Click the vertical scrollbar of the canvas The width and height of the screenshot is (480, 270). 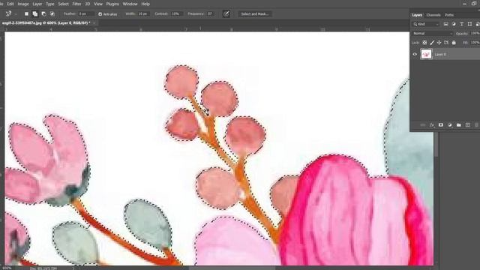436,144
